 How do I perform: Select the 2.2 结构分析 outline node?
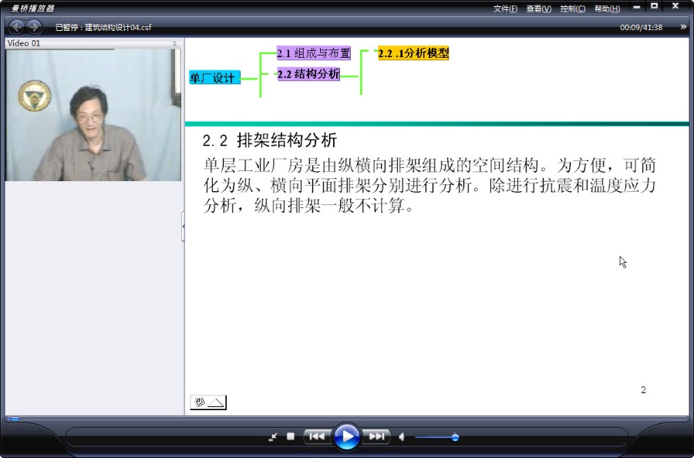(x=308, y=74)
